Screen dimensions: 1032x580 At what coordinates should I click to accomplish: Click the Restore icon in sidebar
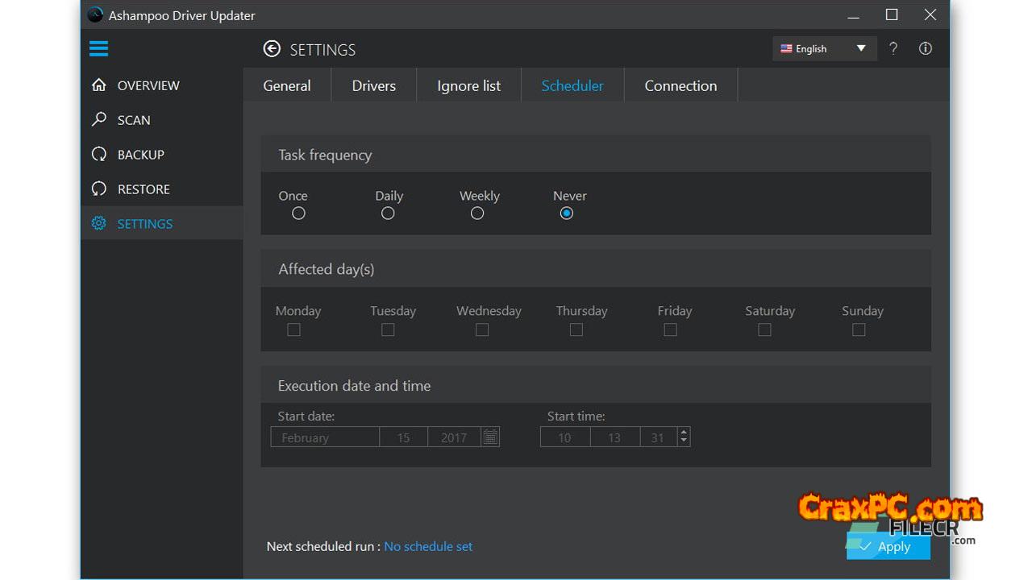(99, 189)
